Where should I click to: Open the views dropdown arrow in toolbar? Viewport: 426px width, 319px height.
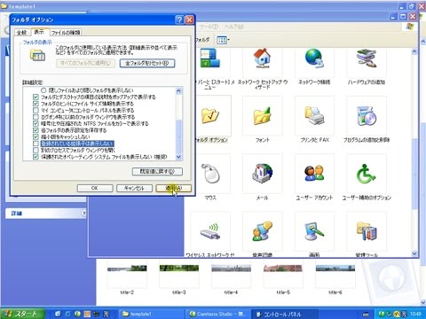(x=228, y=40)
